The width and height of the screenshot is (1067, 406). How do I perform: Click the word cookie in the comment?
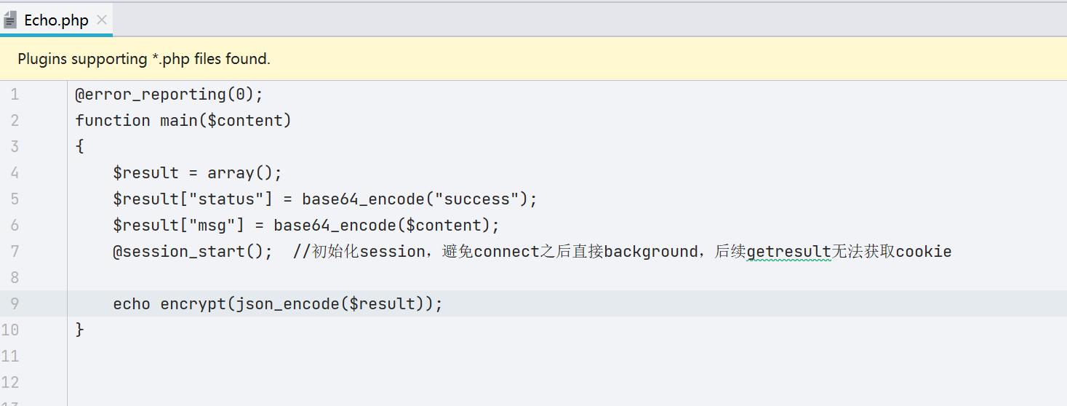pos(924,252)
